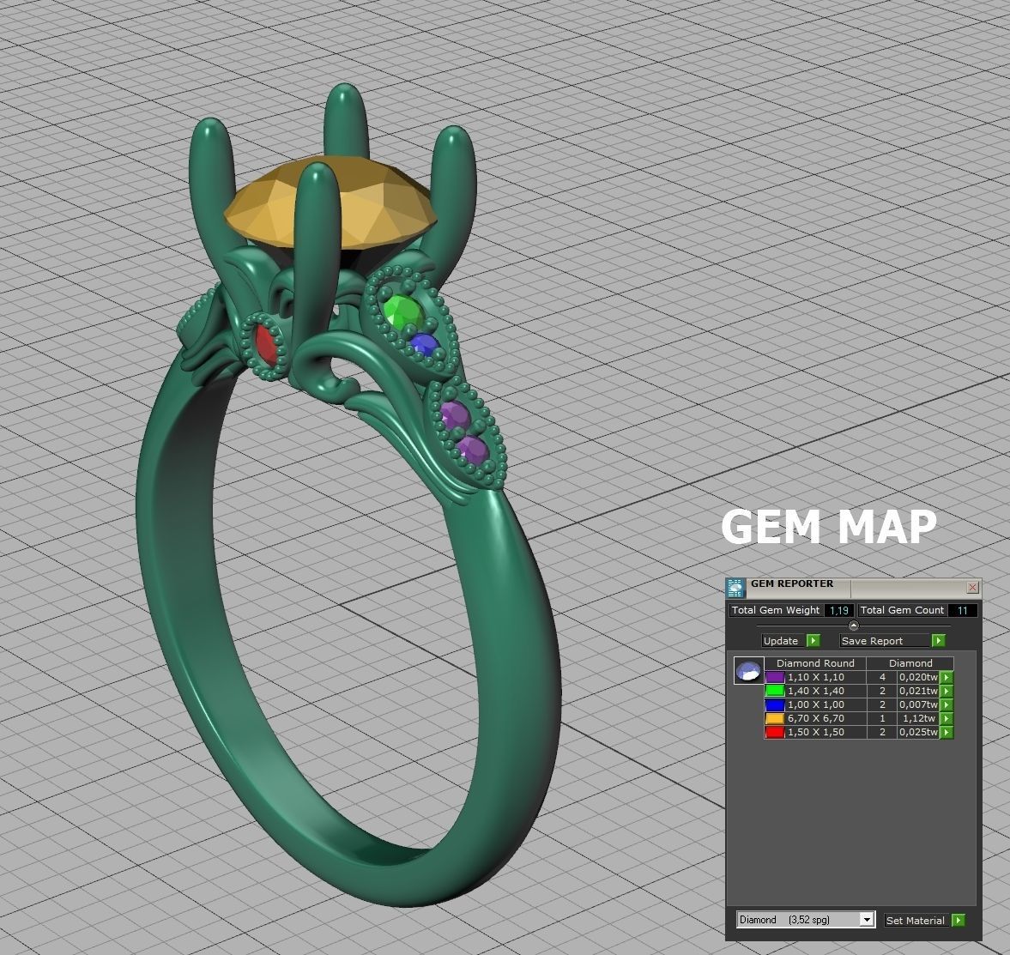Pick the green 1,40 X 1,40 swatch
The width and height of the screenshot is (1010, 955).
(775, 691)
